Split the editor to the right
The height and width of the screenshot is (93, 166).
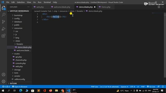point(159,7)
